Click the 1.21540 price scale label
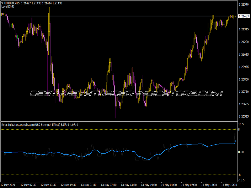 244,4
